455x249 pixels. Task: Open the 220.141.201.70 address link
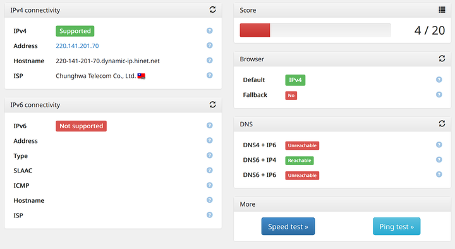pyautogui.click(x=77, y=46)
